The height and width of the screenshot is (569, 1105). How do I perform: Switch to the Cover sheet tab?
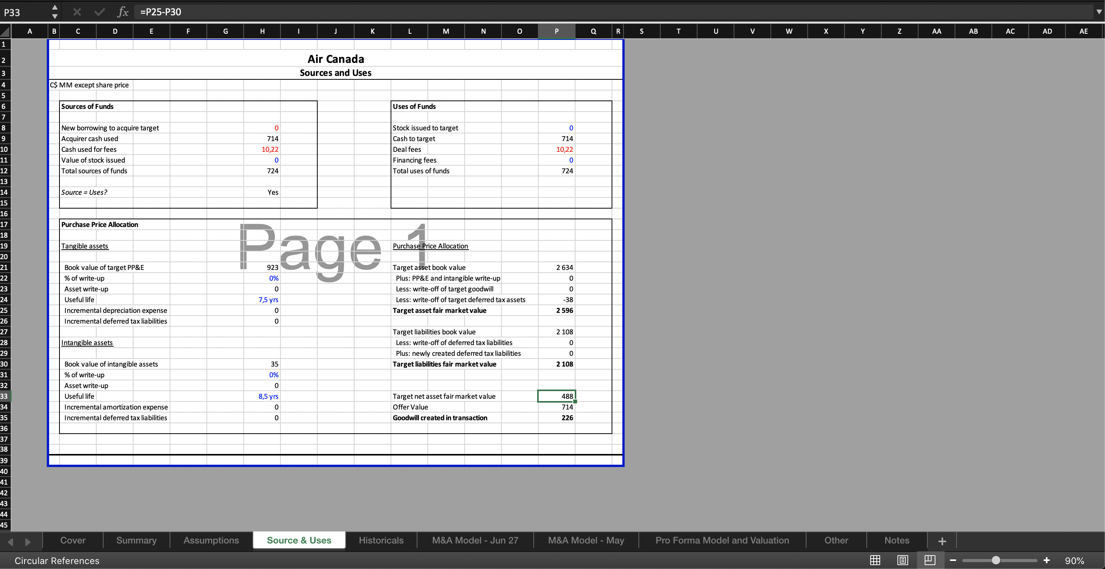73,540
